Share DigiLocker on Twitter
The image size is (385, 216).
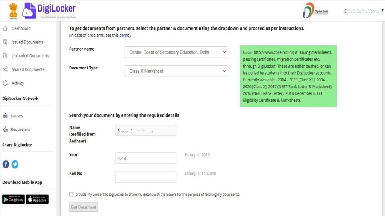click(x=15, y=164)
